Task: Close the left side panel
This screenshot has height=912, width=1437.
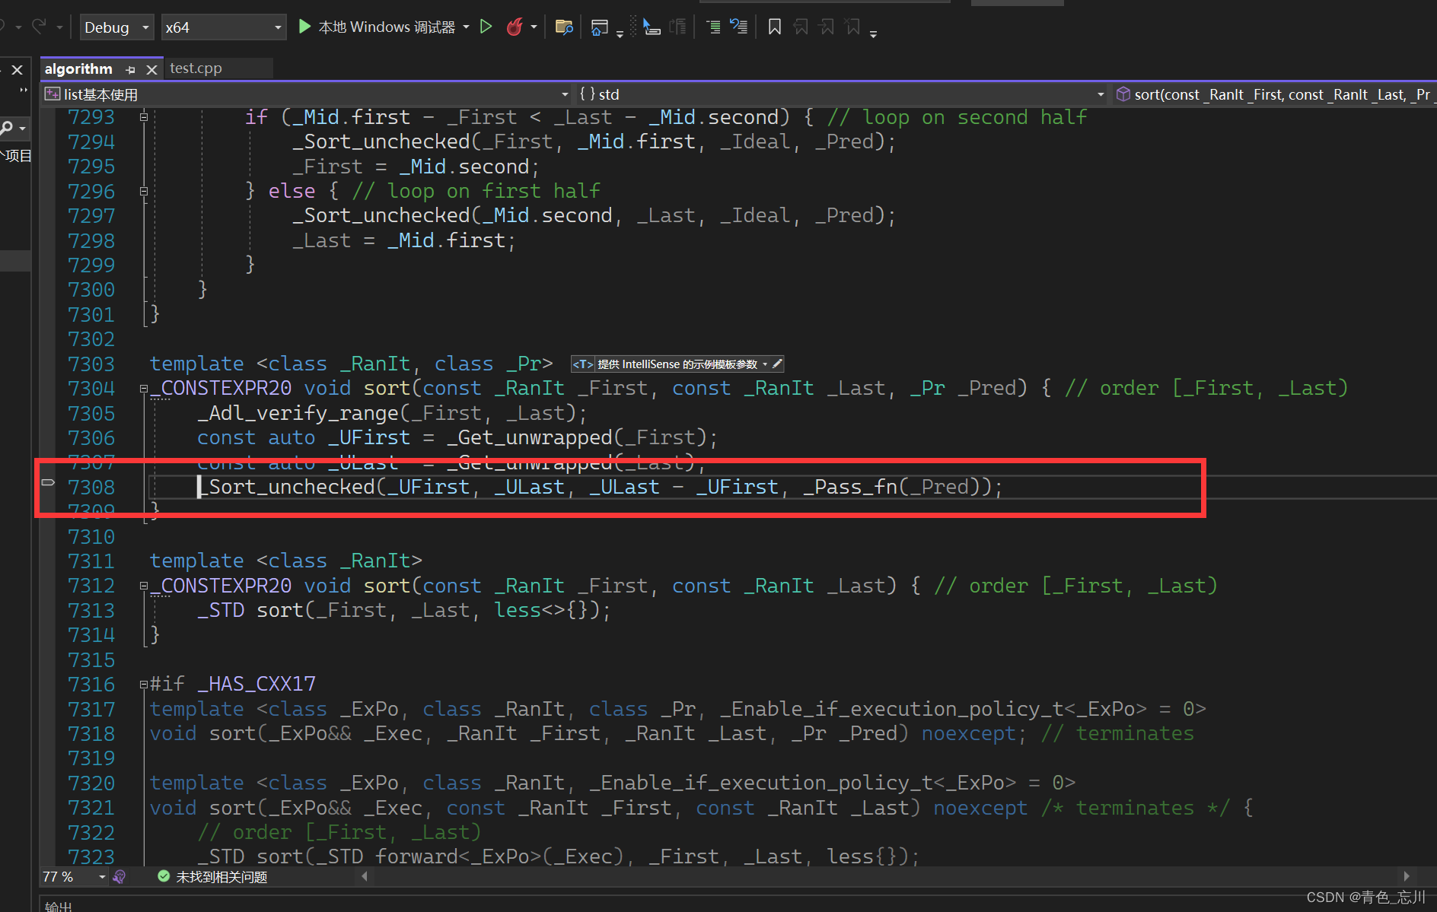Action: click(x=18, y=70)
